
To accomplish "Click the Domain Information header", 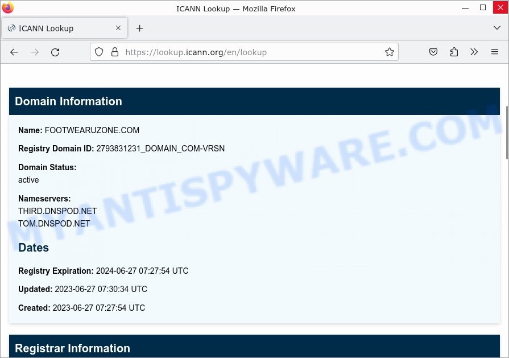I will point(255,101).
